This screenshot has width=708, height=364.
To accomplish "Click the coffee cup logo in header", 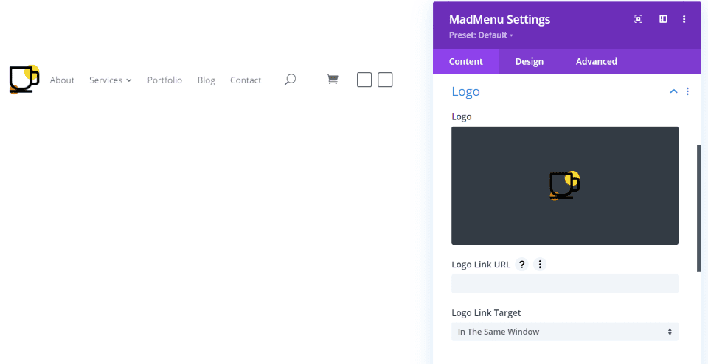I will click(24, 80).
